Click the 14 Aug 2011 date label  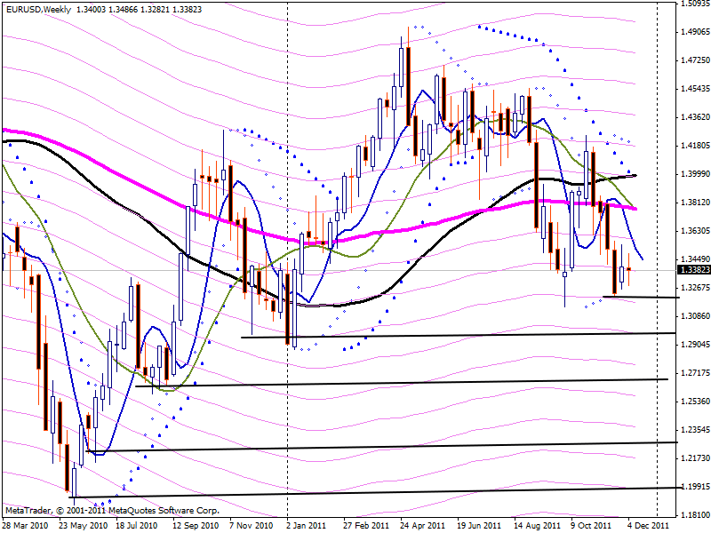tap(537, 525)
